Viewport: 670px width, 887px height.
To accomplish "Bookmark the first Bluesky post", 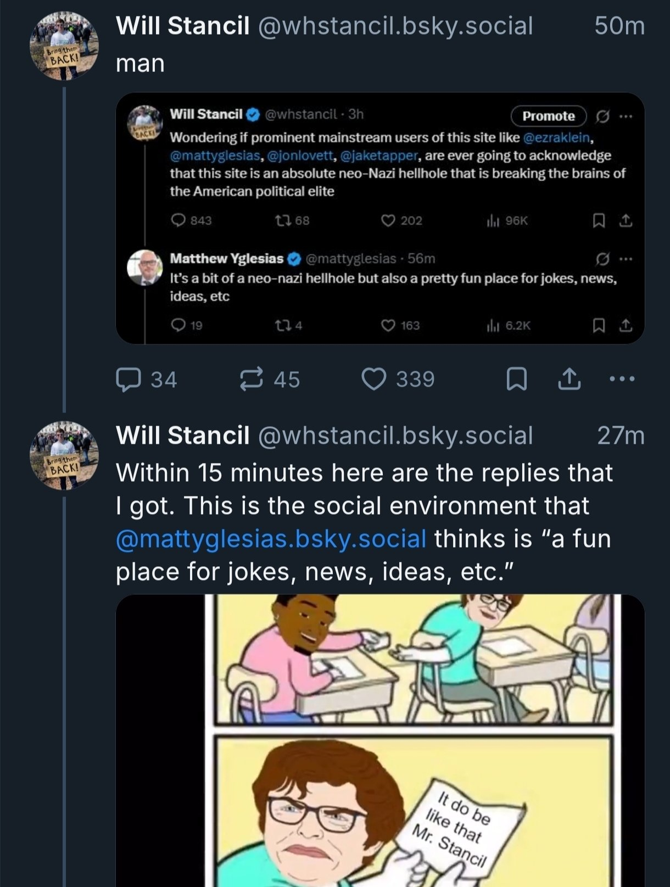I will click(x=516, y=380).
